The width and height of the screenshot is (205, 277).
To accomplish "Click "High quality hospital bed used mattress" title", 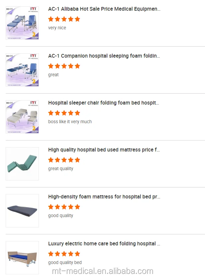I will [104, 150].
